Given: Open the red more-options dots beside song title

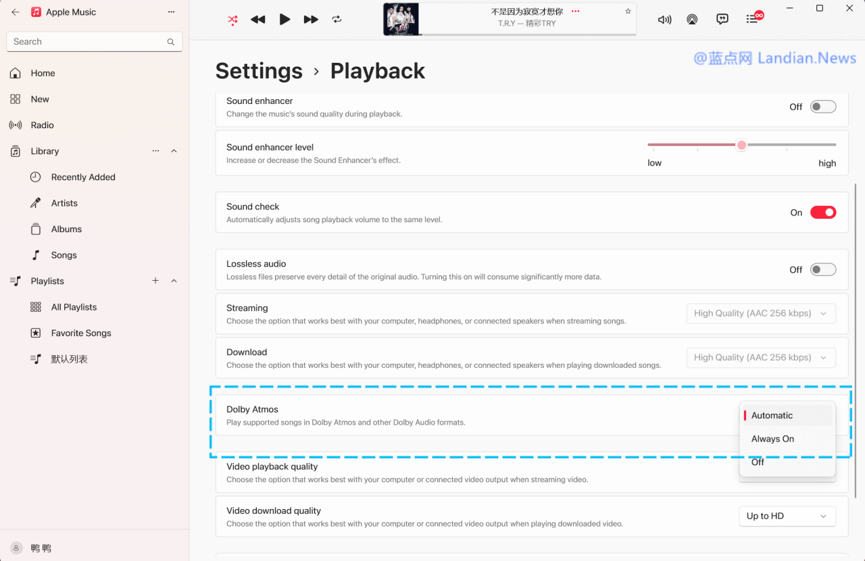Looking at the screenshot, I should pos(576,11).
